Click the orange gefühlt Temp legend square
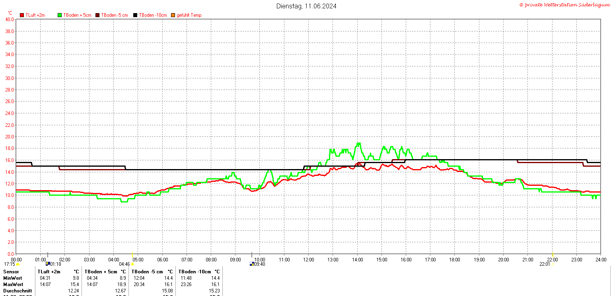The width and height of the screenshot is (611, 296). click(173, 15)
